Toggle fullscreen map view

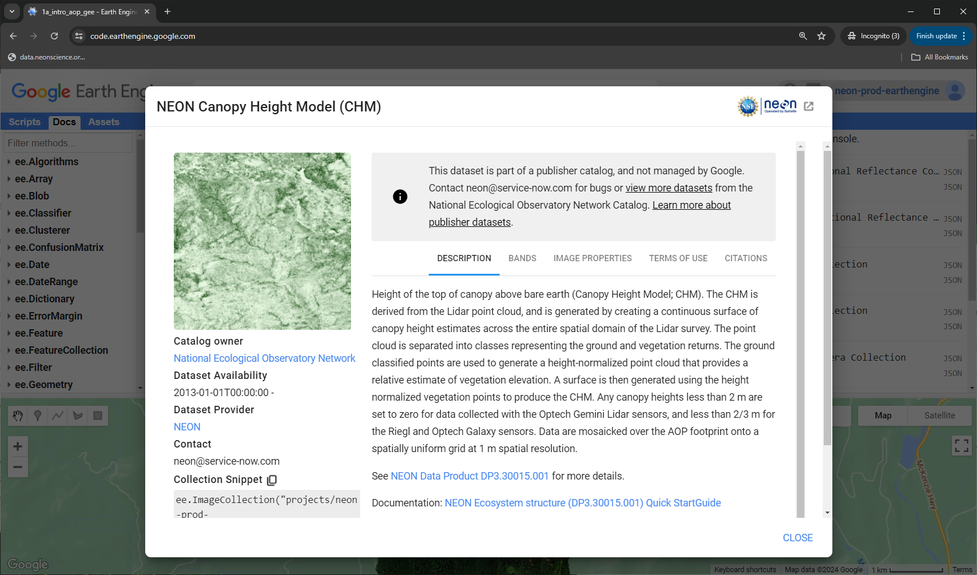coord(962,445)
